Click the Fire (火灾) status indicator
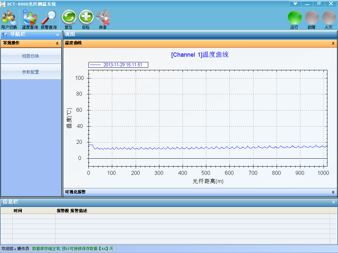 click(x=329, y=18)
